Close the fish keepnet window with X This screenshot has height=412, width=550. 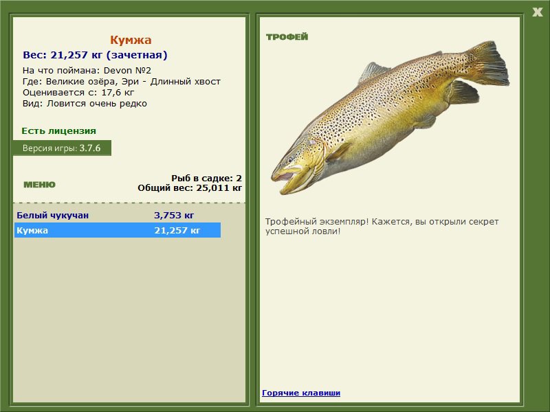(537, 12)
